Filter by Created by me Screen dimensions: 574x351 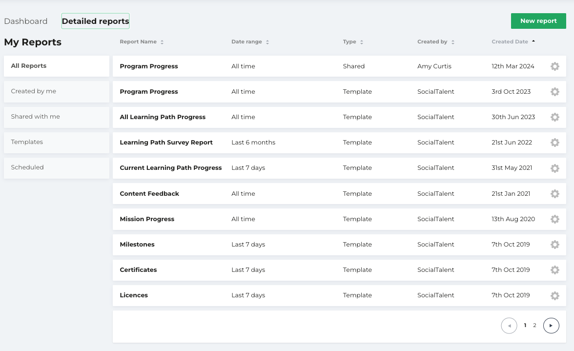click(x=57, y=91)
